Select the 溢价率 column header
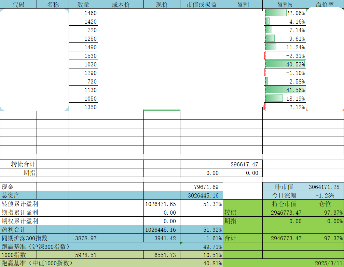Viewport: 344px width, 267px height. click(325, 4)
